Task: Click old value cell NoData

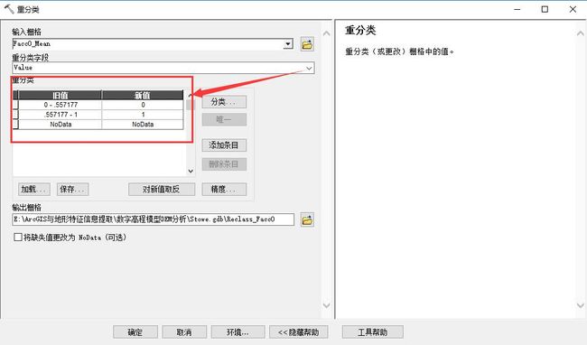Action: coord(61,125)
